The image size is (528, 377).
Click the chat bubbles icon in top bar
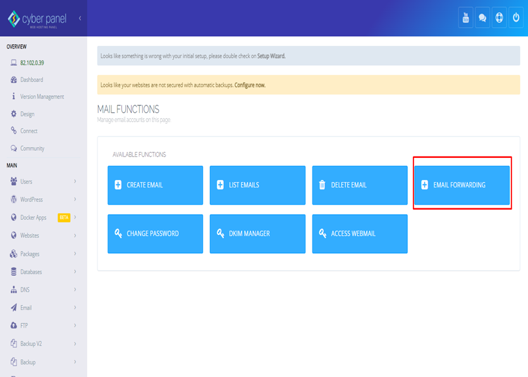pyautogui.click(x=482, y=18)
